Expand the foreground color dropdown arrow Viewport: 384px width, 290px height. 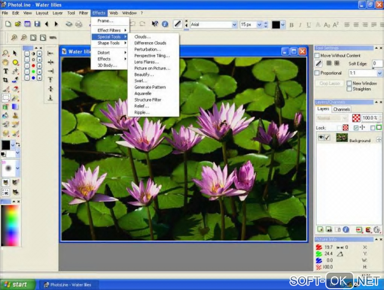tap(12, 145)
